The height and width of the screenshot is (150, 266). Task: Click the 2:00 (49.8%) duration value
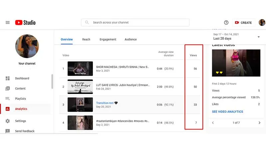(165, 87)
